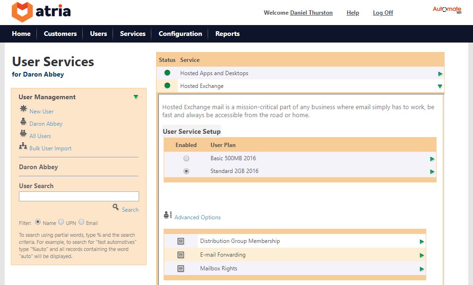This screenshot has height=285, width=473.
Task: Open the Users menu
Action: tap(98, 34)
